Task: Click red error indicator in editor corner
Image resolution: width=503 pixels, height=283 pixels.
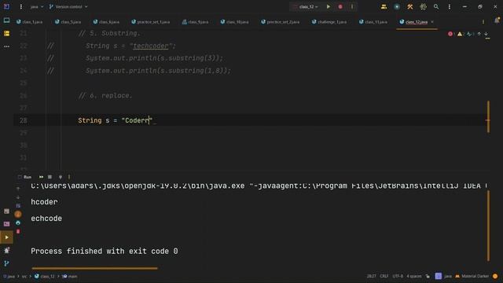Action: 451,34
